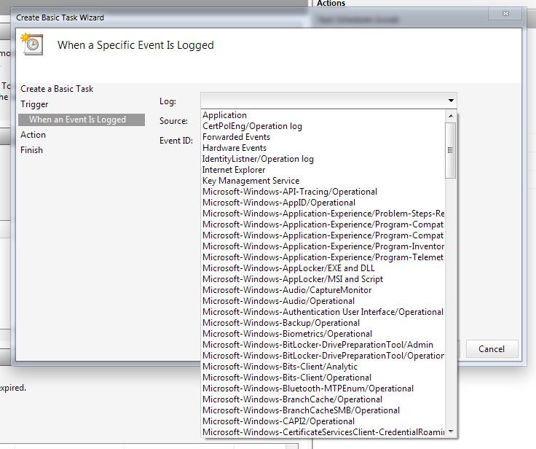
Task: Close the Create Basic Task Wizard
Action: 505,14
